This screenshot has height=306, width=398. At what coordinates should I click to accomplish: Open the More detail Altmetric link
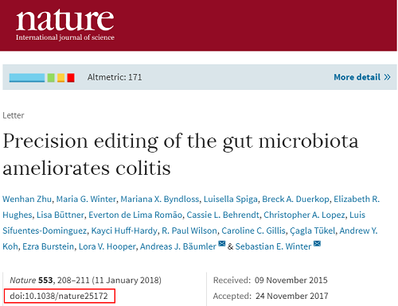362,77
